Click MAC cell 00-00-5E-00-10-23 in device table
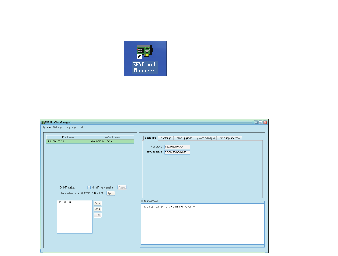Viewport: 338px width, 256px height. [112, 141]
